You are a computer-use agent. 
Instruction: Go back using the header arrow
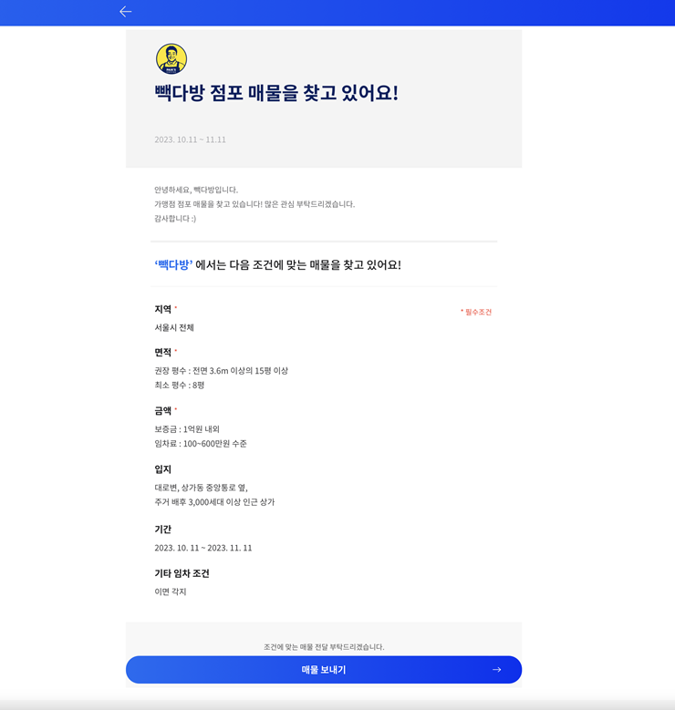pyautogui.click(x=126, y=12)
